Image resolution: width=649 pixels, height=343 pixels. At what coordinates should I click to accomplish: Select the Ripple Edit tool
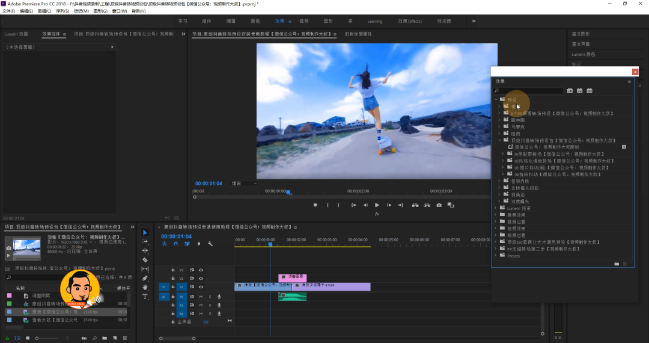click(x=145, y=250)
